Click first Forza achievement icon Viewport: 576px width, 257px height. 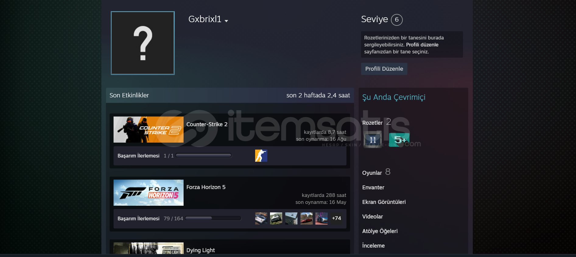[261, 218]
